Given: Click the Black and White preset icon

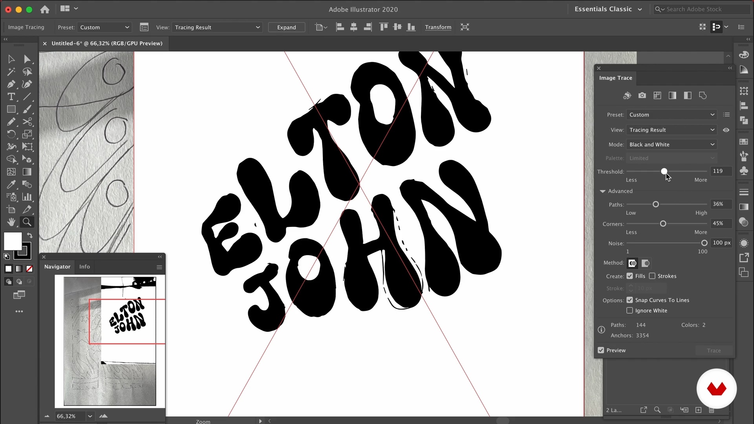Looking at the screenshot, I should (688, 95).
